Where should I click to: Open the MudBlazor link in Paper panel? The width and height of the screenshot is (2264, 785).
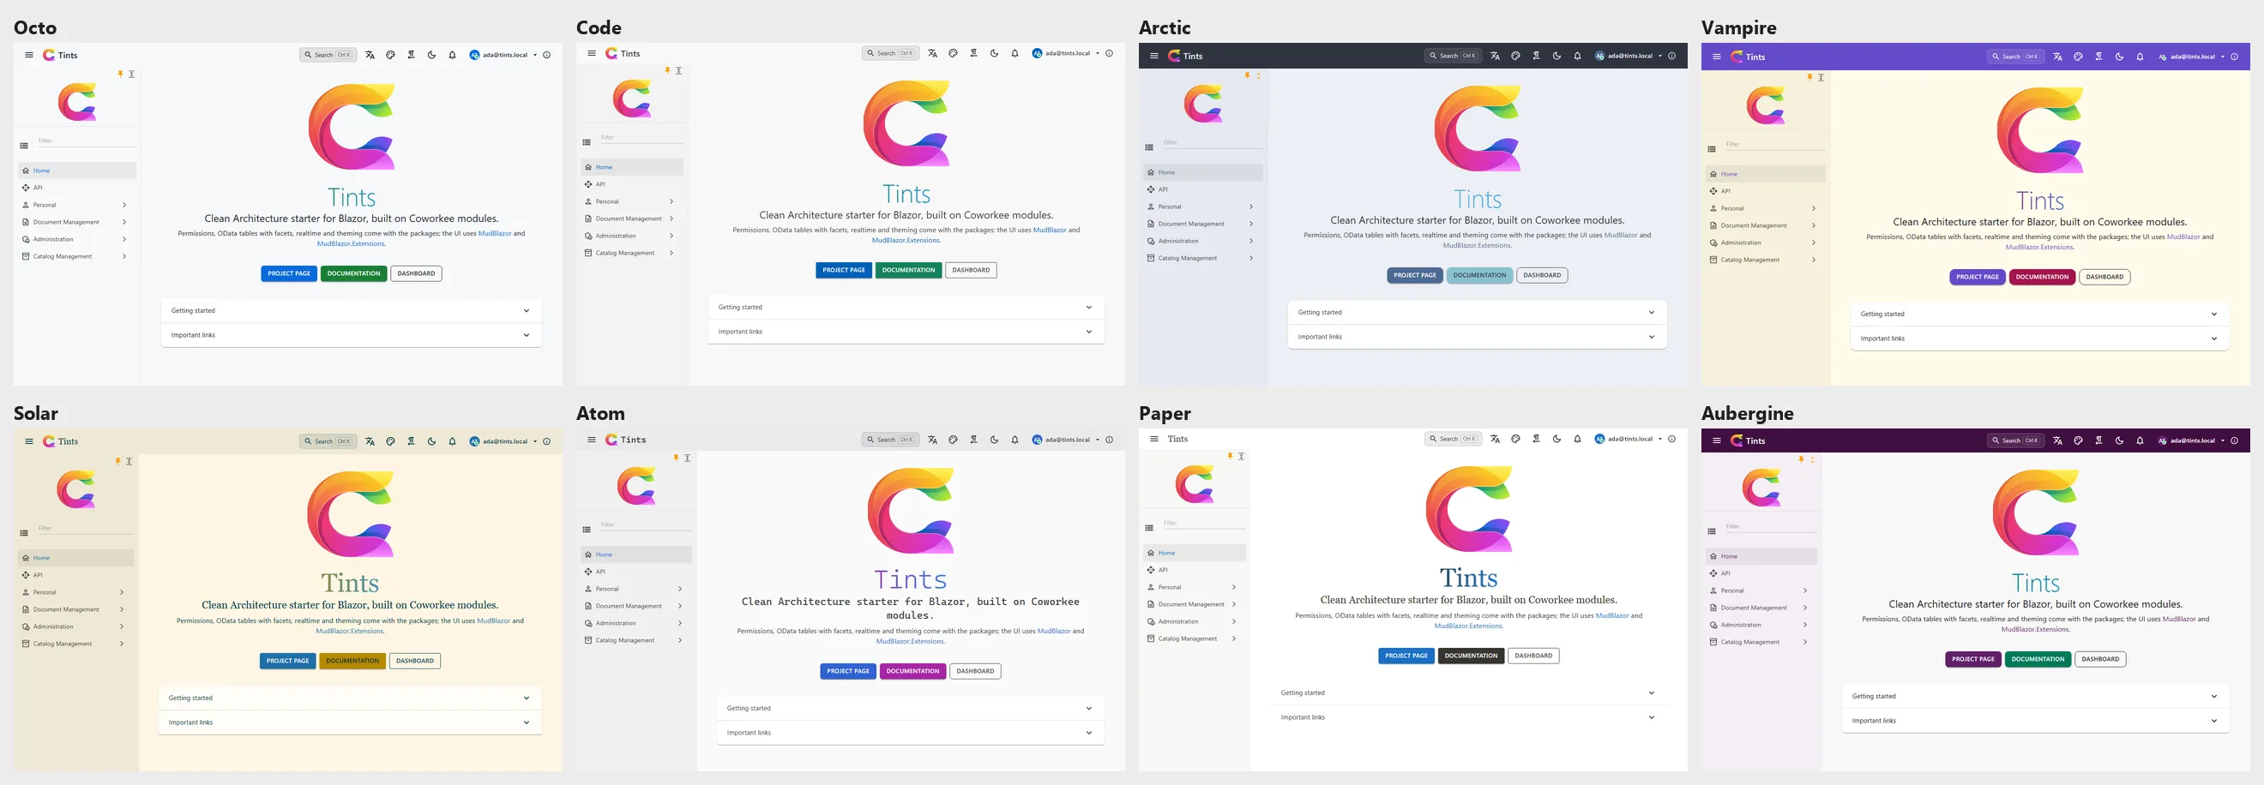[1612, 615]
